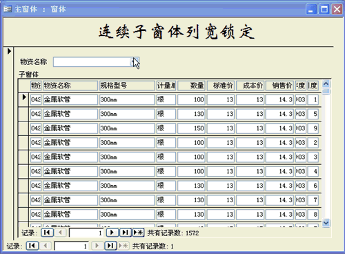Image resolution: width=345 pixels, height=254 pixels.
Task: Click the 数量 column header
Action: coord(191,86)
